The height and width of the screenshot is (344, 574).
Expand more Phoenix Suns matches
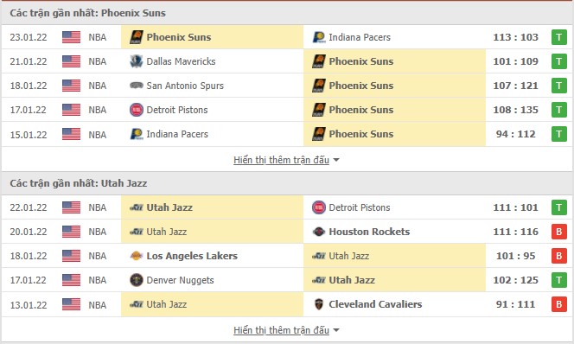[281, 160]
